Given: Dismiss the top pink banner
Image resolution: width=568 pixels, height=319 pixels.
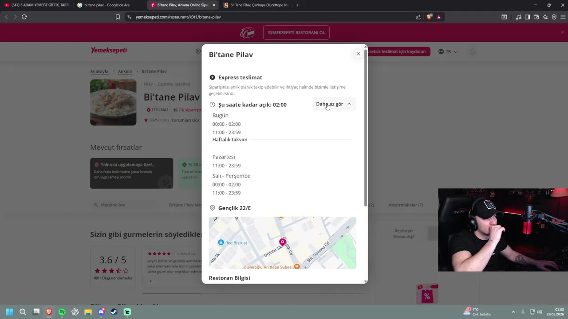Looking at the screenshot, I should pos(562,32).
